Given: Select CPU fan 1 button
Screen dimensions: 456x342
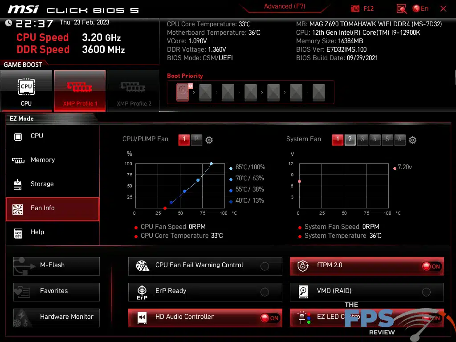Looking at the screenshot, I should (184, 139).
